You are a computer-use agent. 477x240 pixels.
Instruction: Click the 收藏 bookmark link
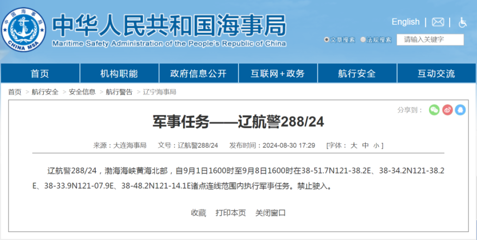(199, 213)
